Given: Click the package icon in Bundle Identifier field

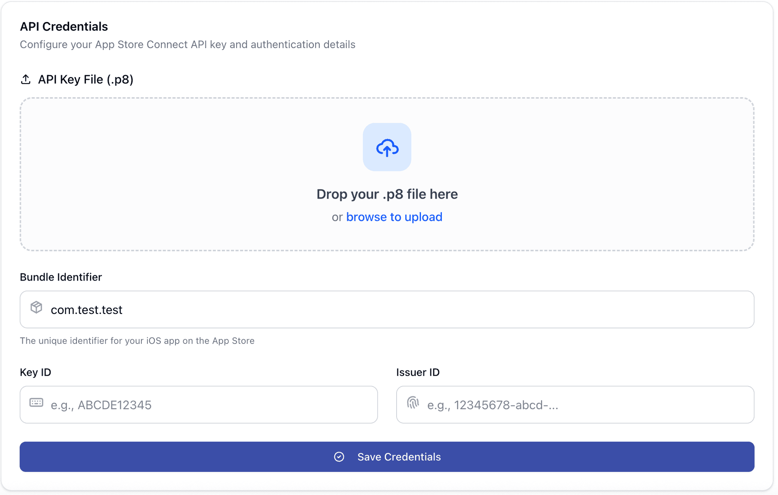Looking at the screenshot, I should click(36, 307).
